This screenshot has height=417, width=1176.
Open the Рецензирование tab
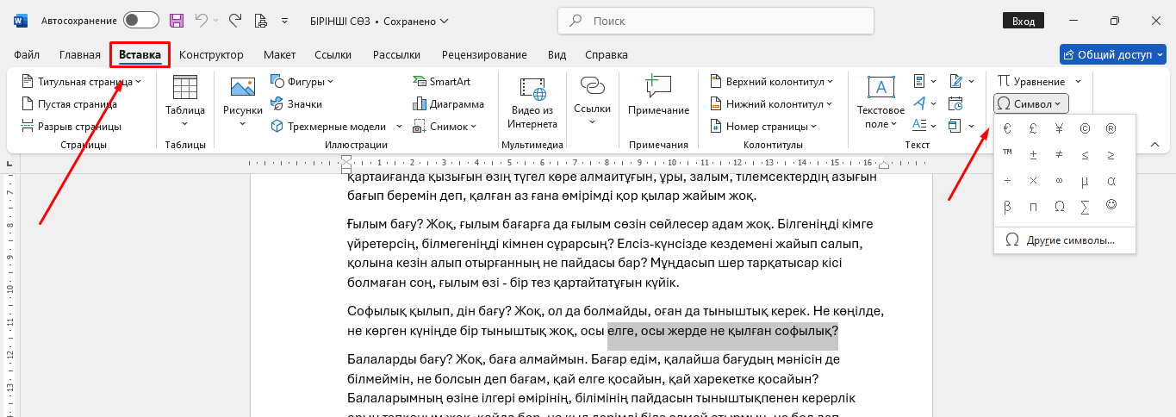[x=484, y=55]
